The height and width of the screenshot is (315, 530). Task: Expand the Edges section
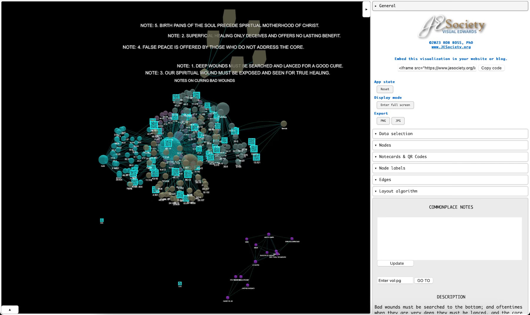pos(450,179)
